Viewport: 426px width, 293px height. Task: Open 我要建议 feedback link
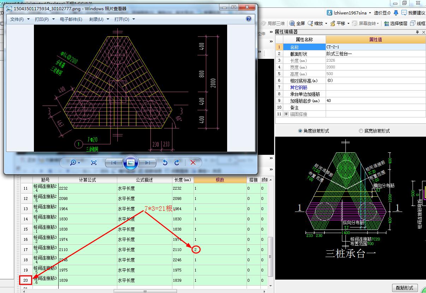click(414, 13)
